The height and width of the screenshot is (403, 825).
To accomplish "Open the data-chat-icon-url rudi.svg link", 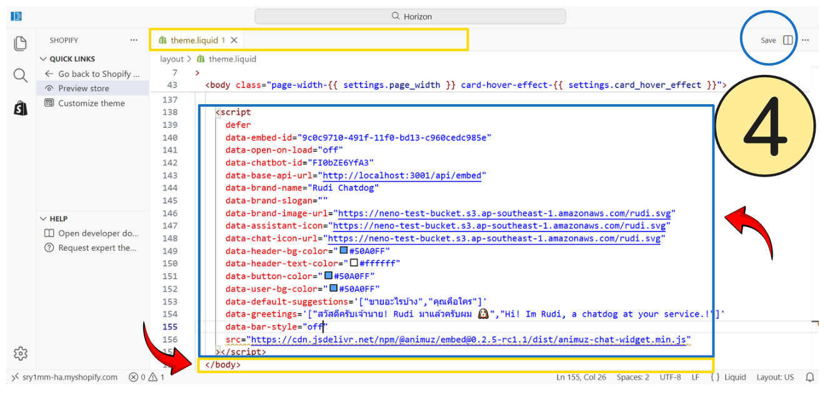I will [x=494, y=238].
